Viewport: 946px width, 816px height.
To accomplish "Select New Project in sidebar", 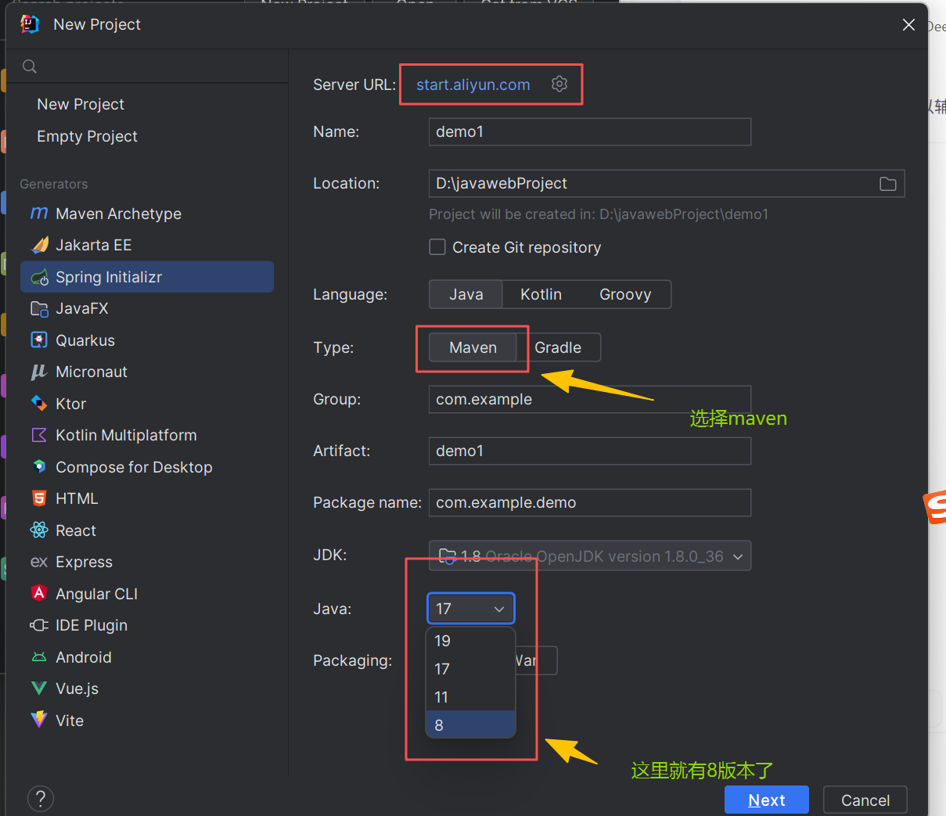I will (147, 104).
